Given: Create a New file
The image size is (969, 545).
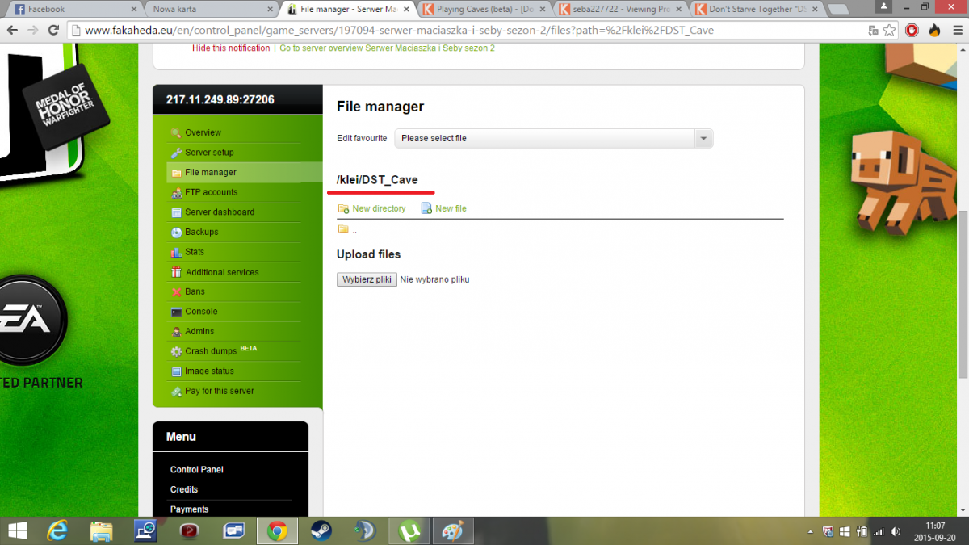Looking at the screenshot, I should 451,208.
